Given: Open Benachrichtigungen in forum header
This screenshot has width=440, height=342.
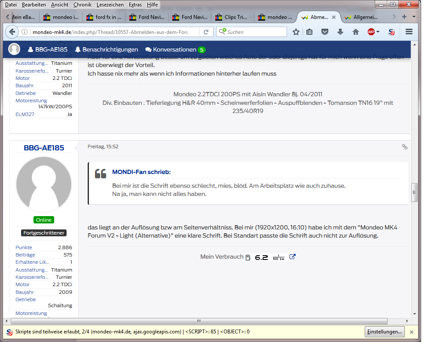Looking at the screenshot, I should click(x=107, y=49).
